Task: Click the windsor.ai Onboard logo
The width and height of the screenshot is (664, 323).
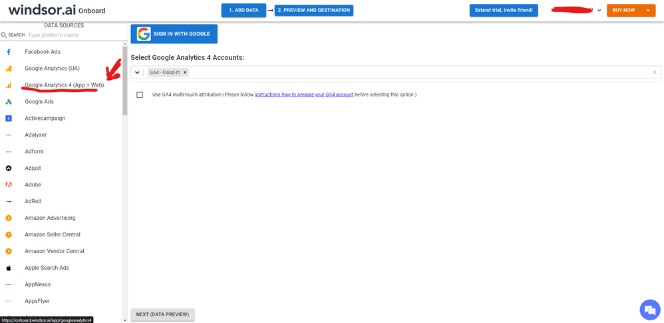Action: point(57,10)
